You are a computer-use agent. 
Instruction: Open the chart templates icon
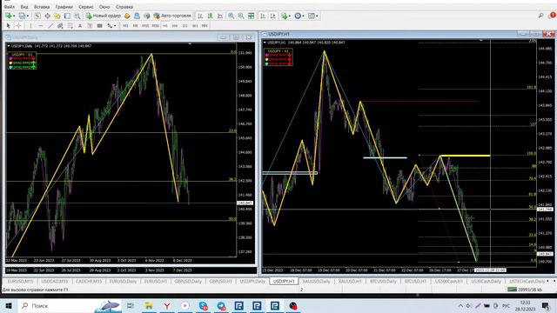(x=311, y=16)
